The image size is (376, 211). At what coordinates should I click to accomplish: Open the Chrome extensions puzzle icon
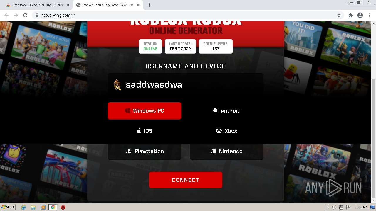pyautogui.click(x=350, y=15)
